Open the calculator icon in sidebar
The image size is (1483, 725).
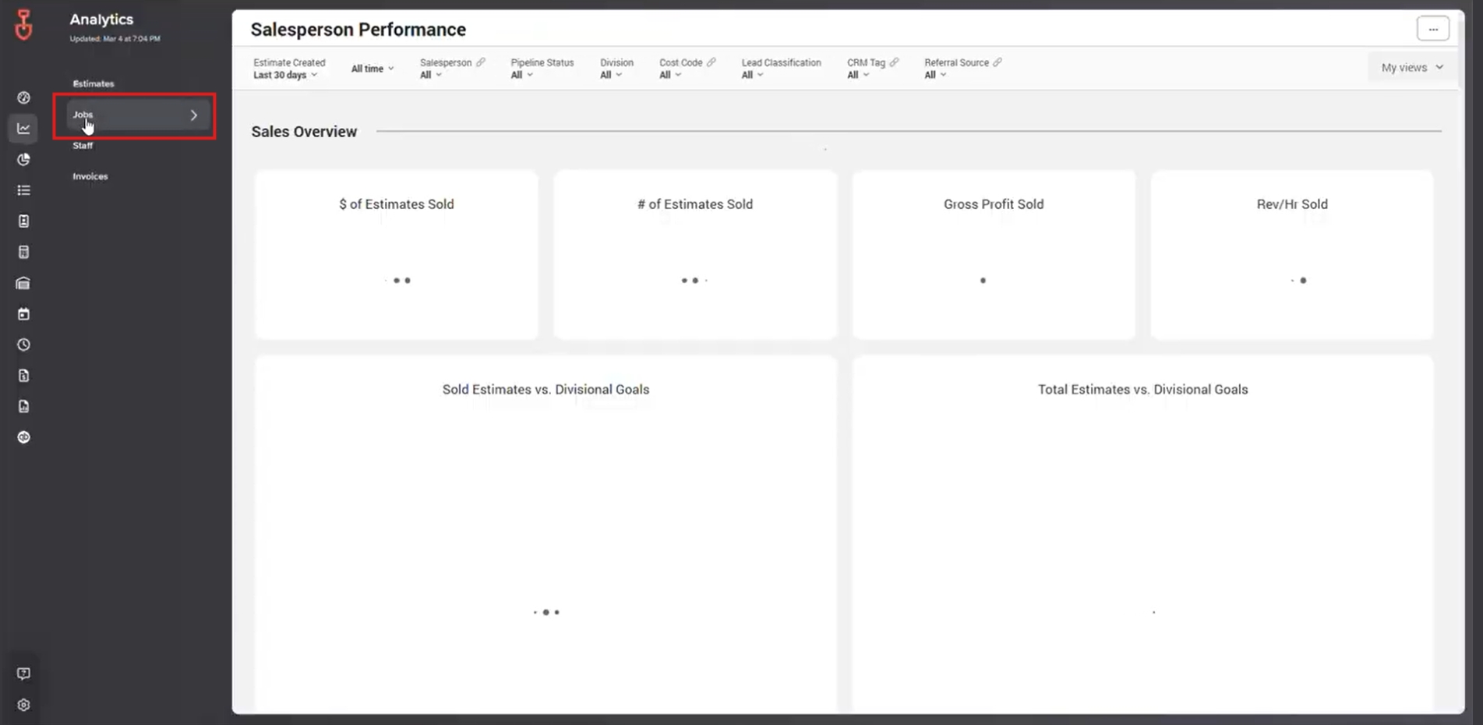point(23,252)
